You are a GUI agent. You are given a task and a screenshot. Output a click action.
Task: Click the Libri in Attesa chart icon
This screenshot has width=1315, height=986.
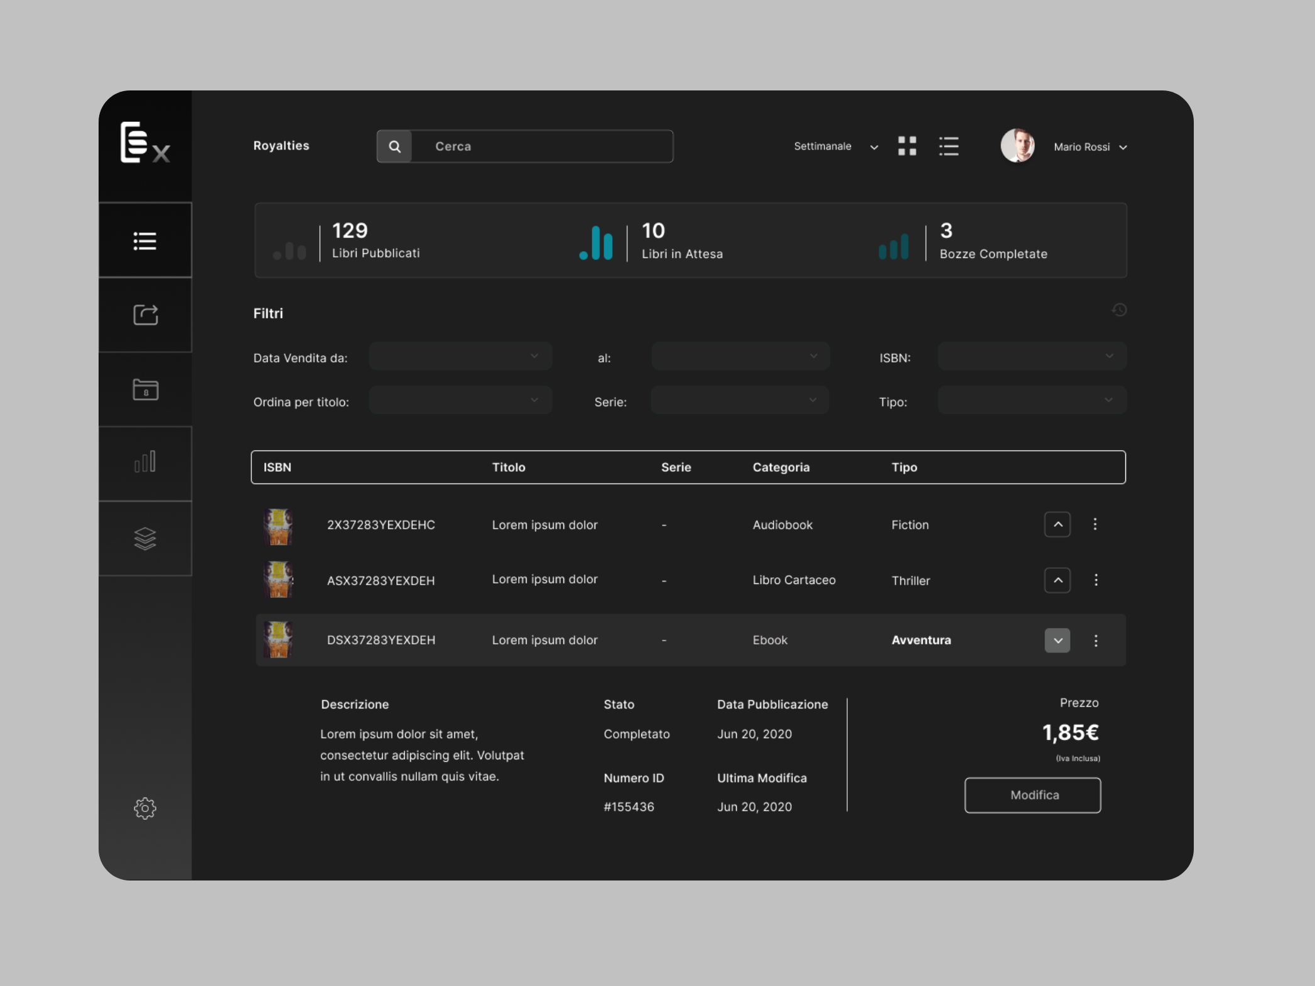tap(595, 242)
